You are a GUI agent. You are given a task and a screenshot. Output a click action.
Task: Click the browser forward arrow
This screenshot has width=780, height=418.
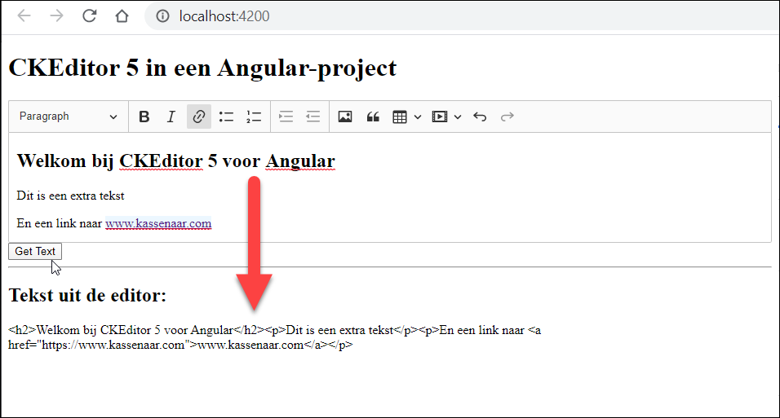click(x=57, y=16)
